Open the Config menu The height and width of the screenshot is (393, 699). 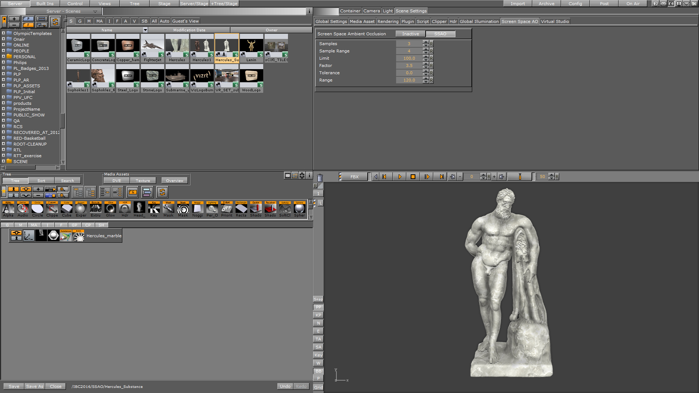(575, 4)
